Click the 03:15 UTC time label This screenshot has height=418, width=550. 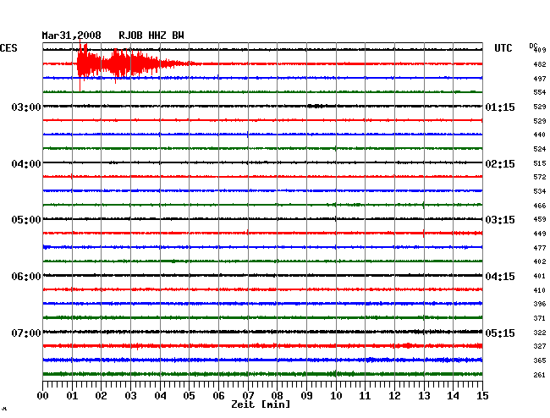(x=500, y=220)
